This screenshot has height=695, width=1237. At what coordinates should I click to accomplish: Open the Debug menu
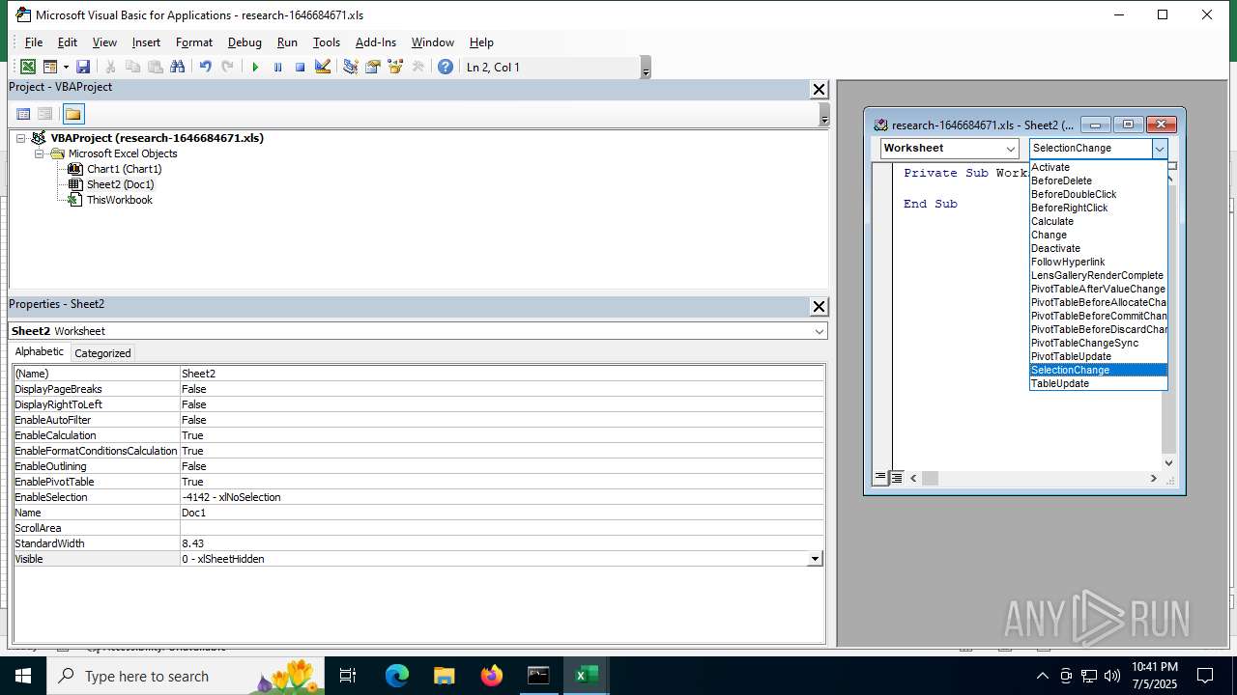pos(245,42)
